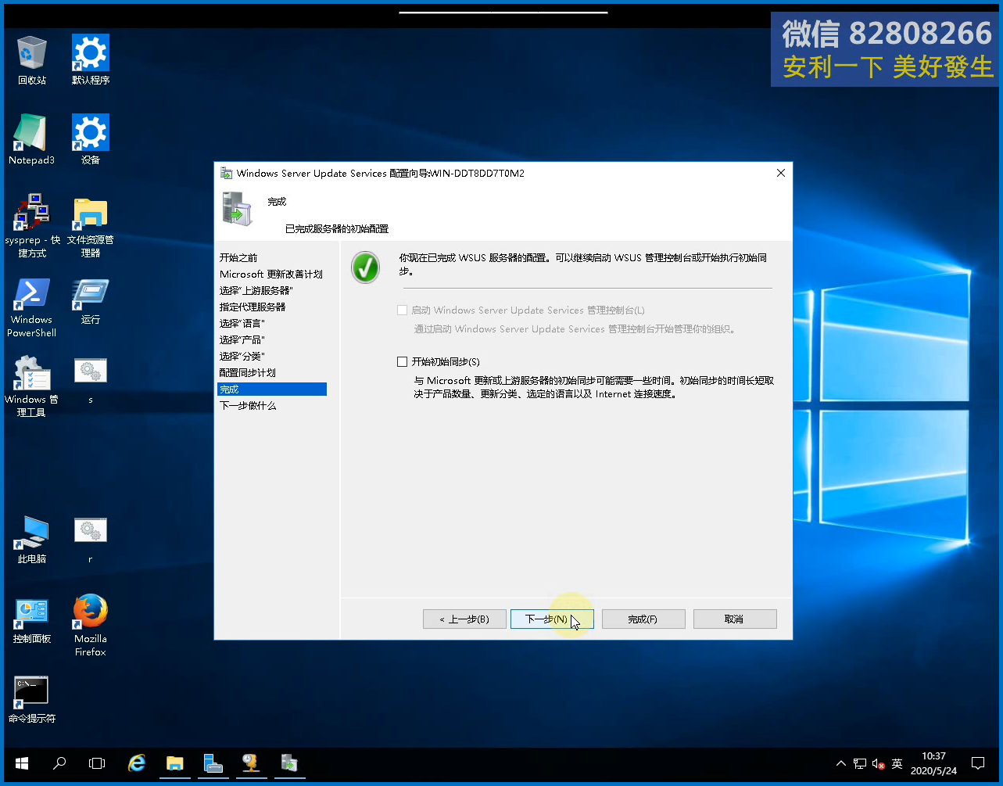Image resolution: width=1003 pixels, height=786 pixels.
Task: Launch Windows PowerShell from the desktop
Action: point(31,307)
